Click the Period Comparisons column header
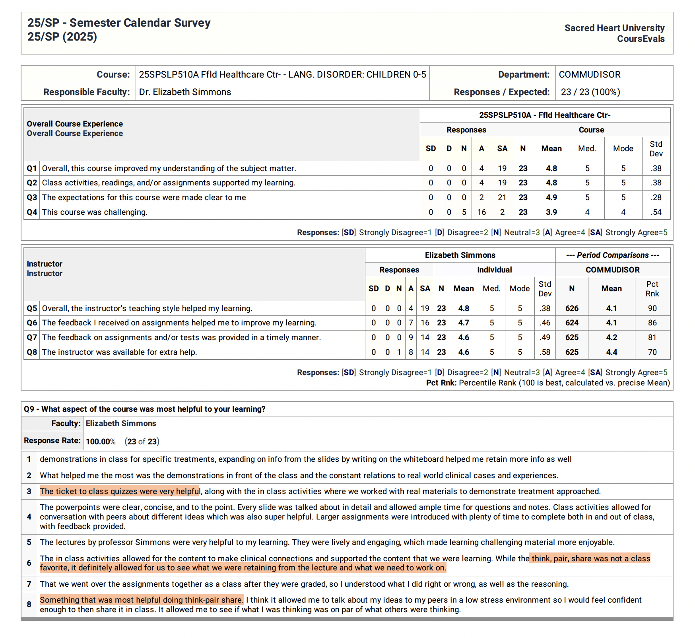The height and width of the screenshot is (638, 695). 612,255
